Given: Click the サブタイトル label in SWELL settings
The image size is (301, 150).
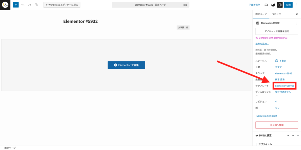Looking at the screenshot, I should pos(265,144).
